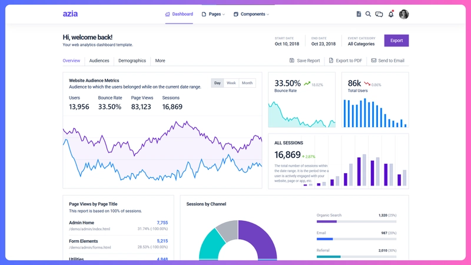Image resolution: width=471 pixels, height=265 pixels.
Task: Open search with the magnifier icon
Action: point(369,14)
